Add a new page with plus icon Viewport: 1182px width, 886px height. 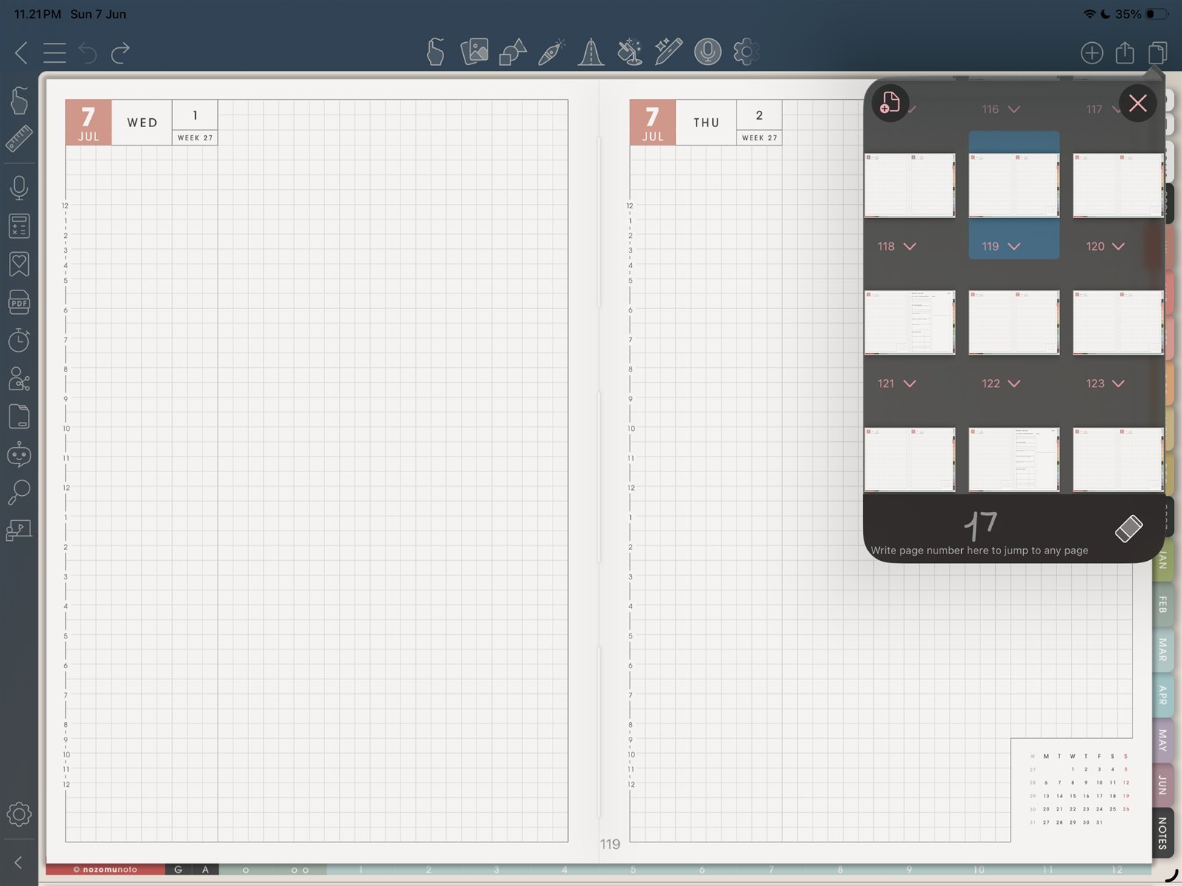1092,52
